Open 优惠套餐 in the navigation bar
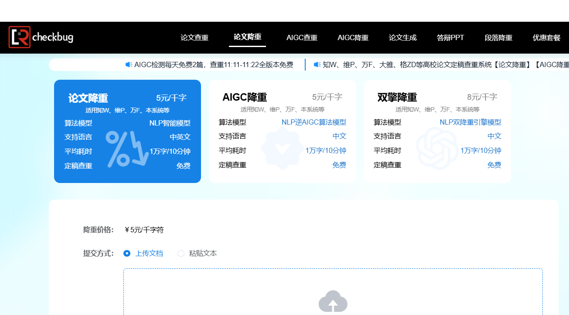The image size is (569, 315). 546,37
